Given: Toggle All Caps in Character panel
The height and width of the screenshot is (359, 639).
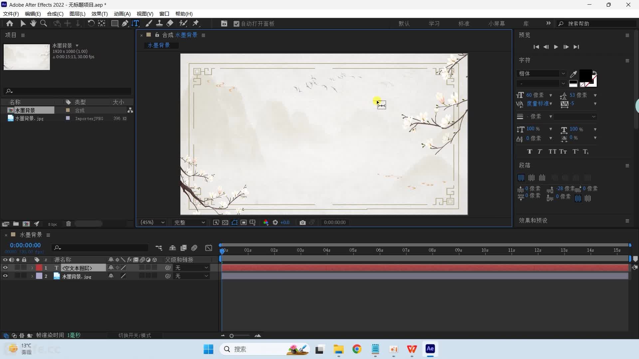Looking at the screenshot, I should 552,152.
